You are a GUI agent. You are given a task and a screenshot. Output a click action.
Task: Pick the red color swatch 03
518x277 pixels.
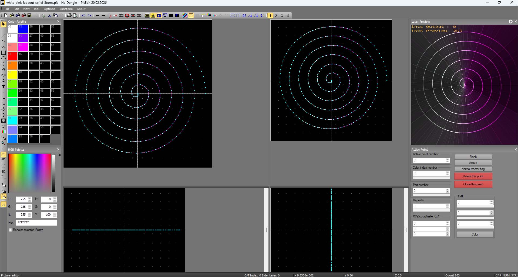pos(12,56)
